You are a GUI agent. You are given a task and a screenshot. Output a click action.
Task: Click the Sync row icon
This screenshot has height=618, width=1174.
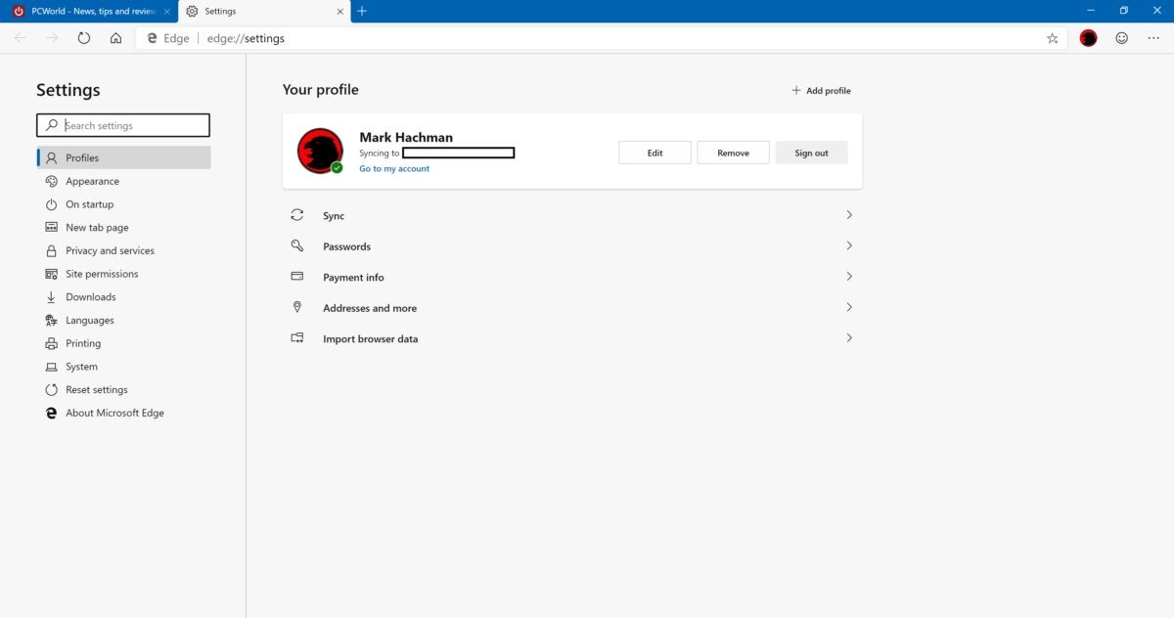pos(297,215)
